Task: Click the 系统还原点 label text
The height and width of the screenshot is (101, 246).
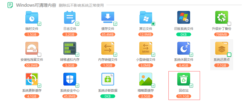Action: [221, 60]
